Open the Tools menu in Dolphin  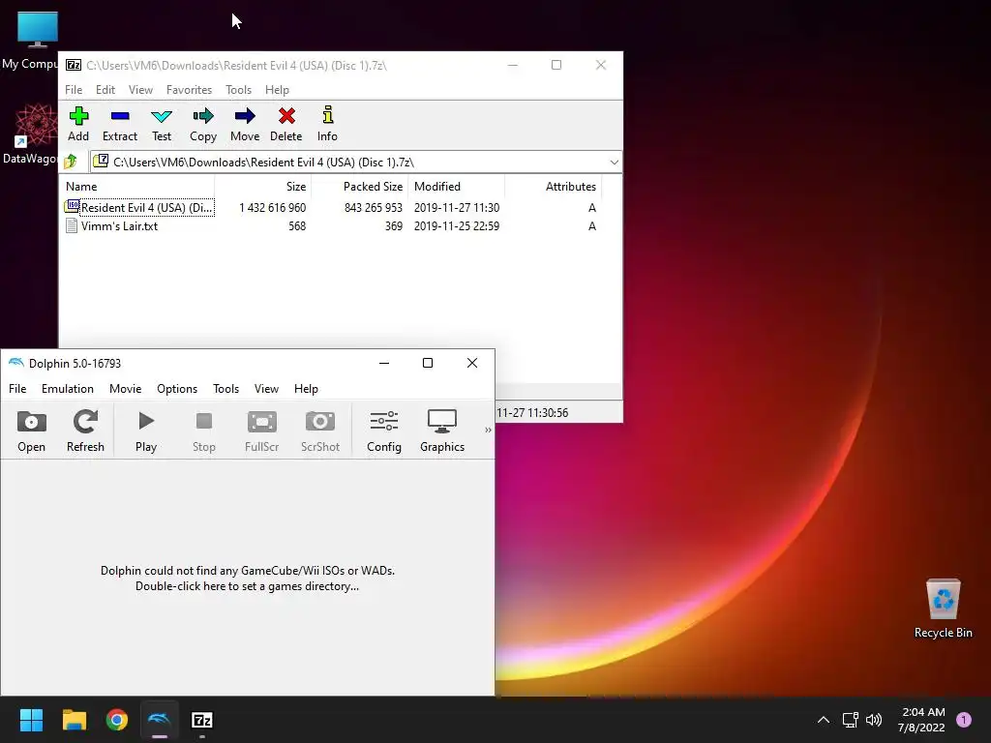click(x=225, y=389)
